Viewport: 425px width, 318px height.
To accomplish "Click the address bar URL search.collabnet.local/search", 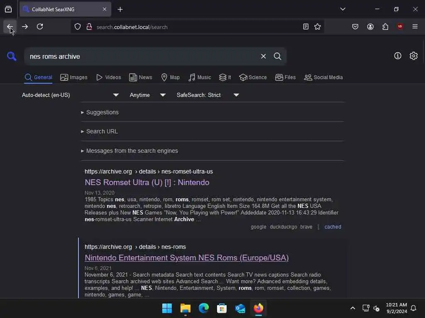I will pos(132,27).
